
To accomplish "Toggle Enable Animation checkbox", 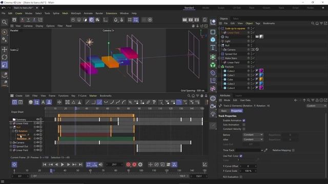I will coord(244,121).
